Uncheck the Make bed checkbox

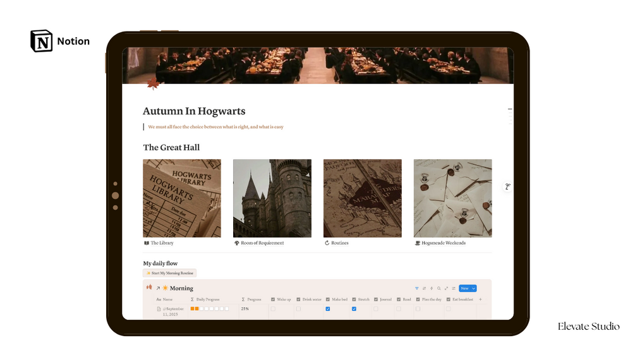click(328, 309)
